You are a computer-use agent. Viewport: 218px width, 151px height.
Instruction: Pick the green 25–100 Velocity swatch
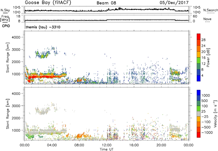199,108
